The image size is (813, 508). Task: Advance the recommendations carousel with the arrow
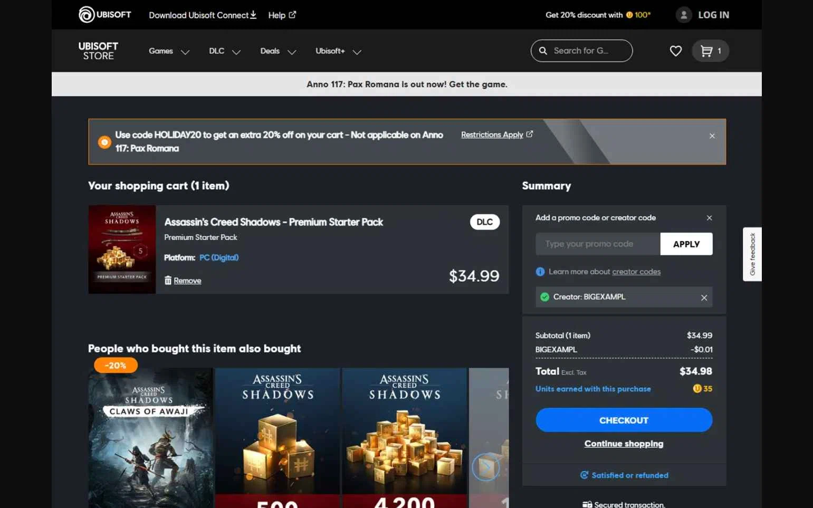tap(486, 467)
